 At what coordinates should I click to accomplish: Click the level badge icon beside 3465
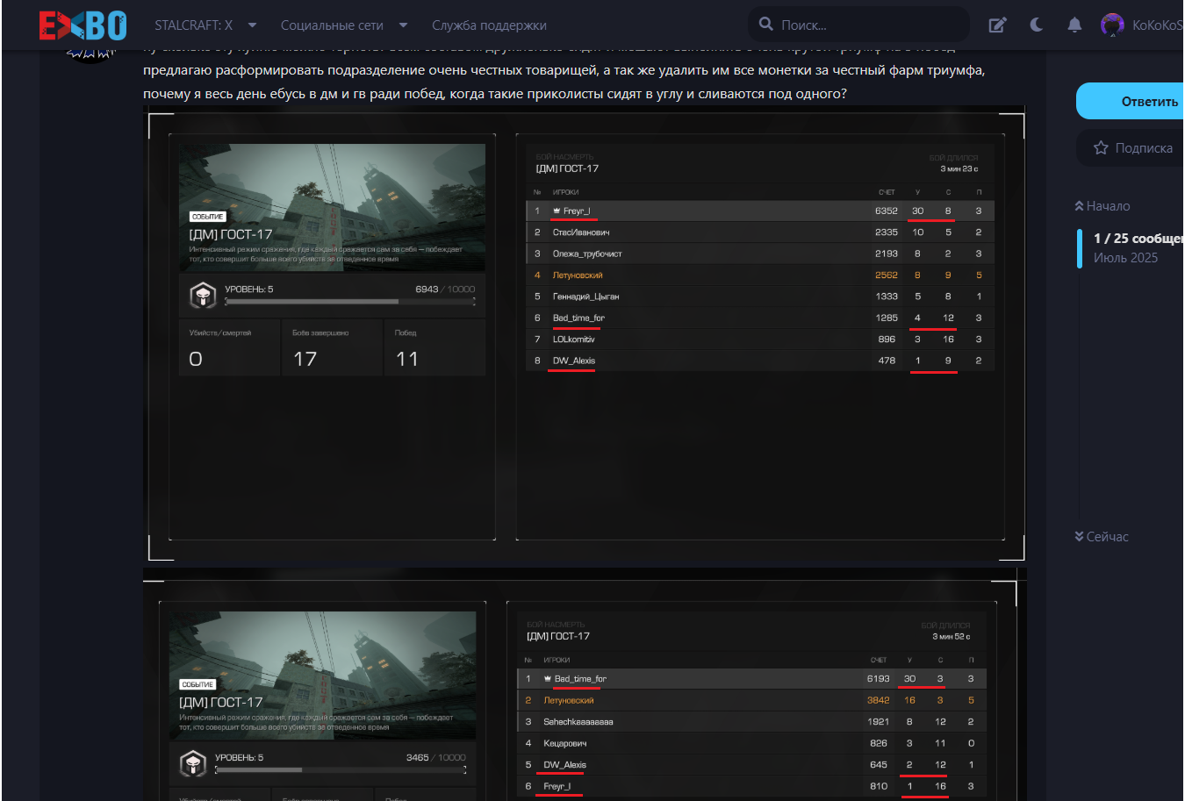(193, 763)
